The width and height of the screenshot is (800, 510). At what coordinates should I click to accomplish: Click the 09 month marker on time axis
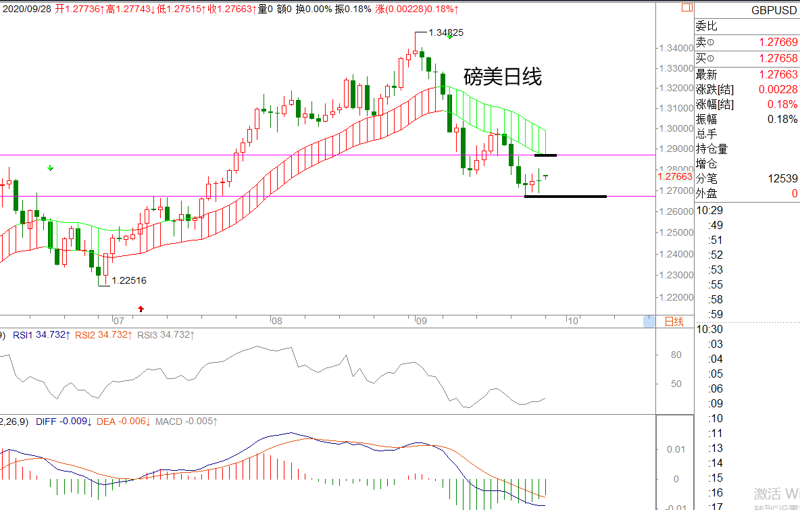pyautogui.click(x=421, y=322)
